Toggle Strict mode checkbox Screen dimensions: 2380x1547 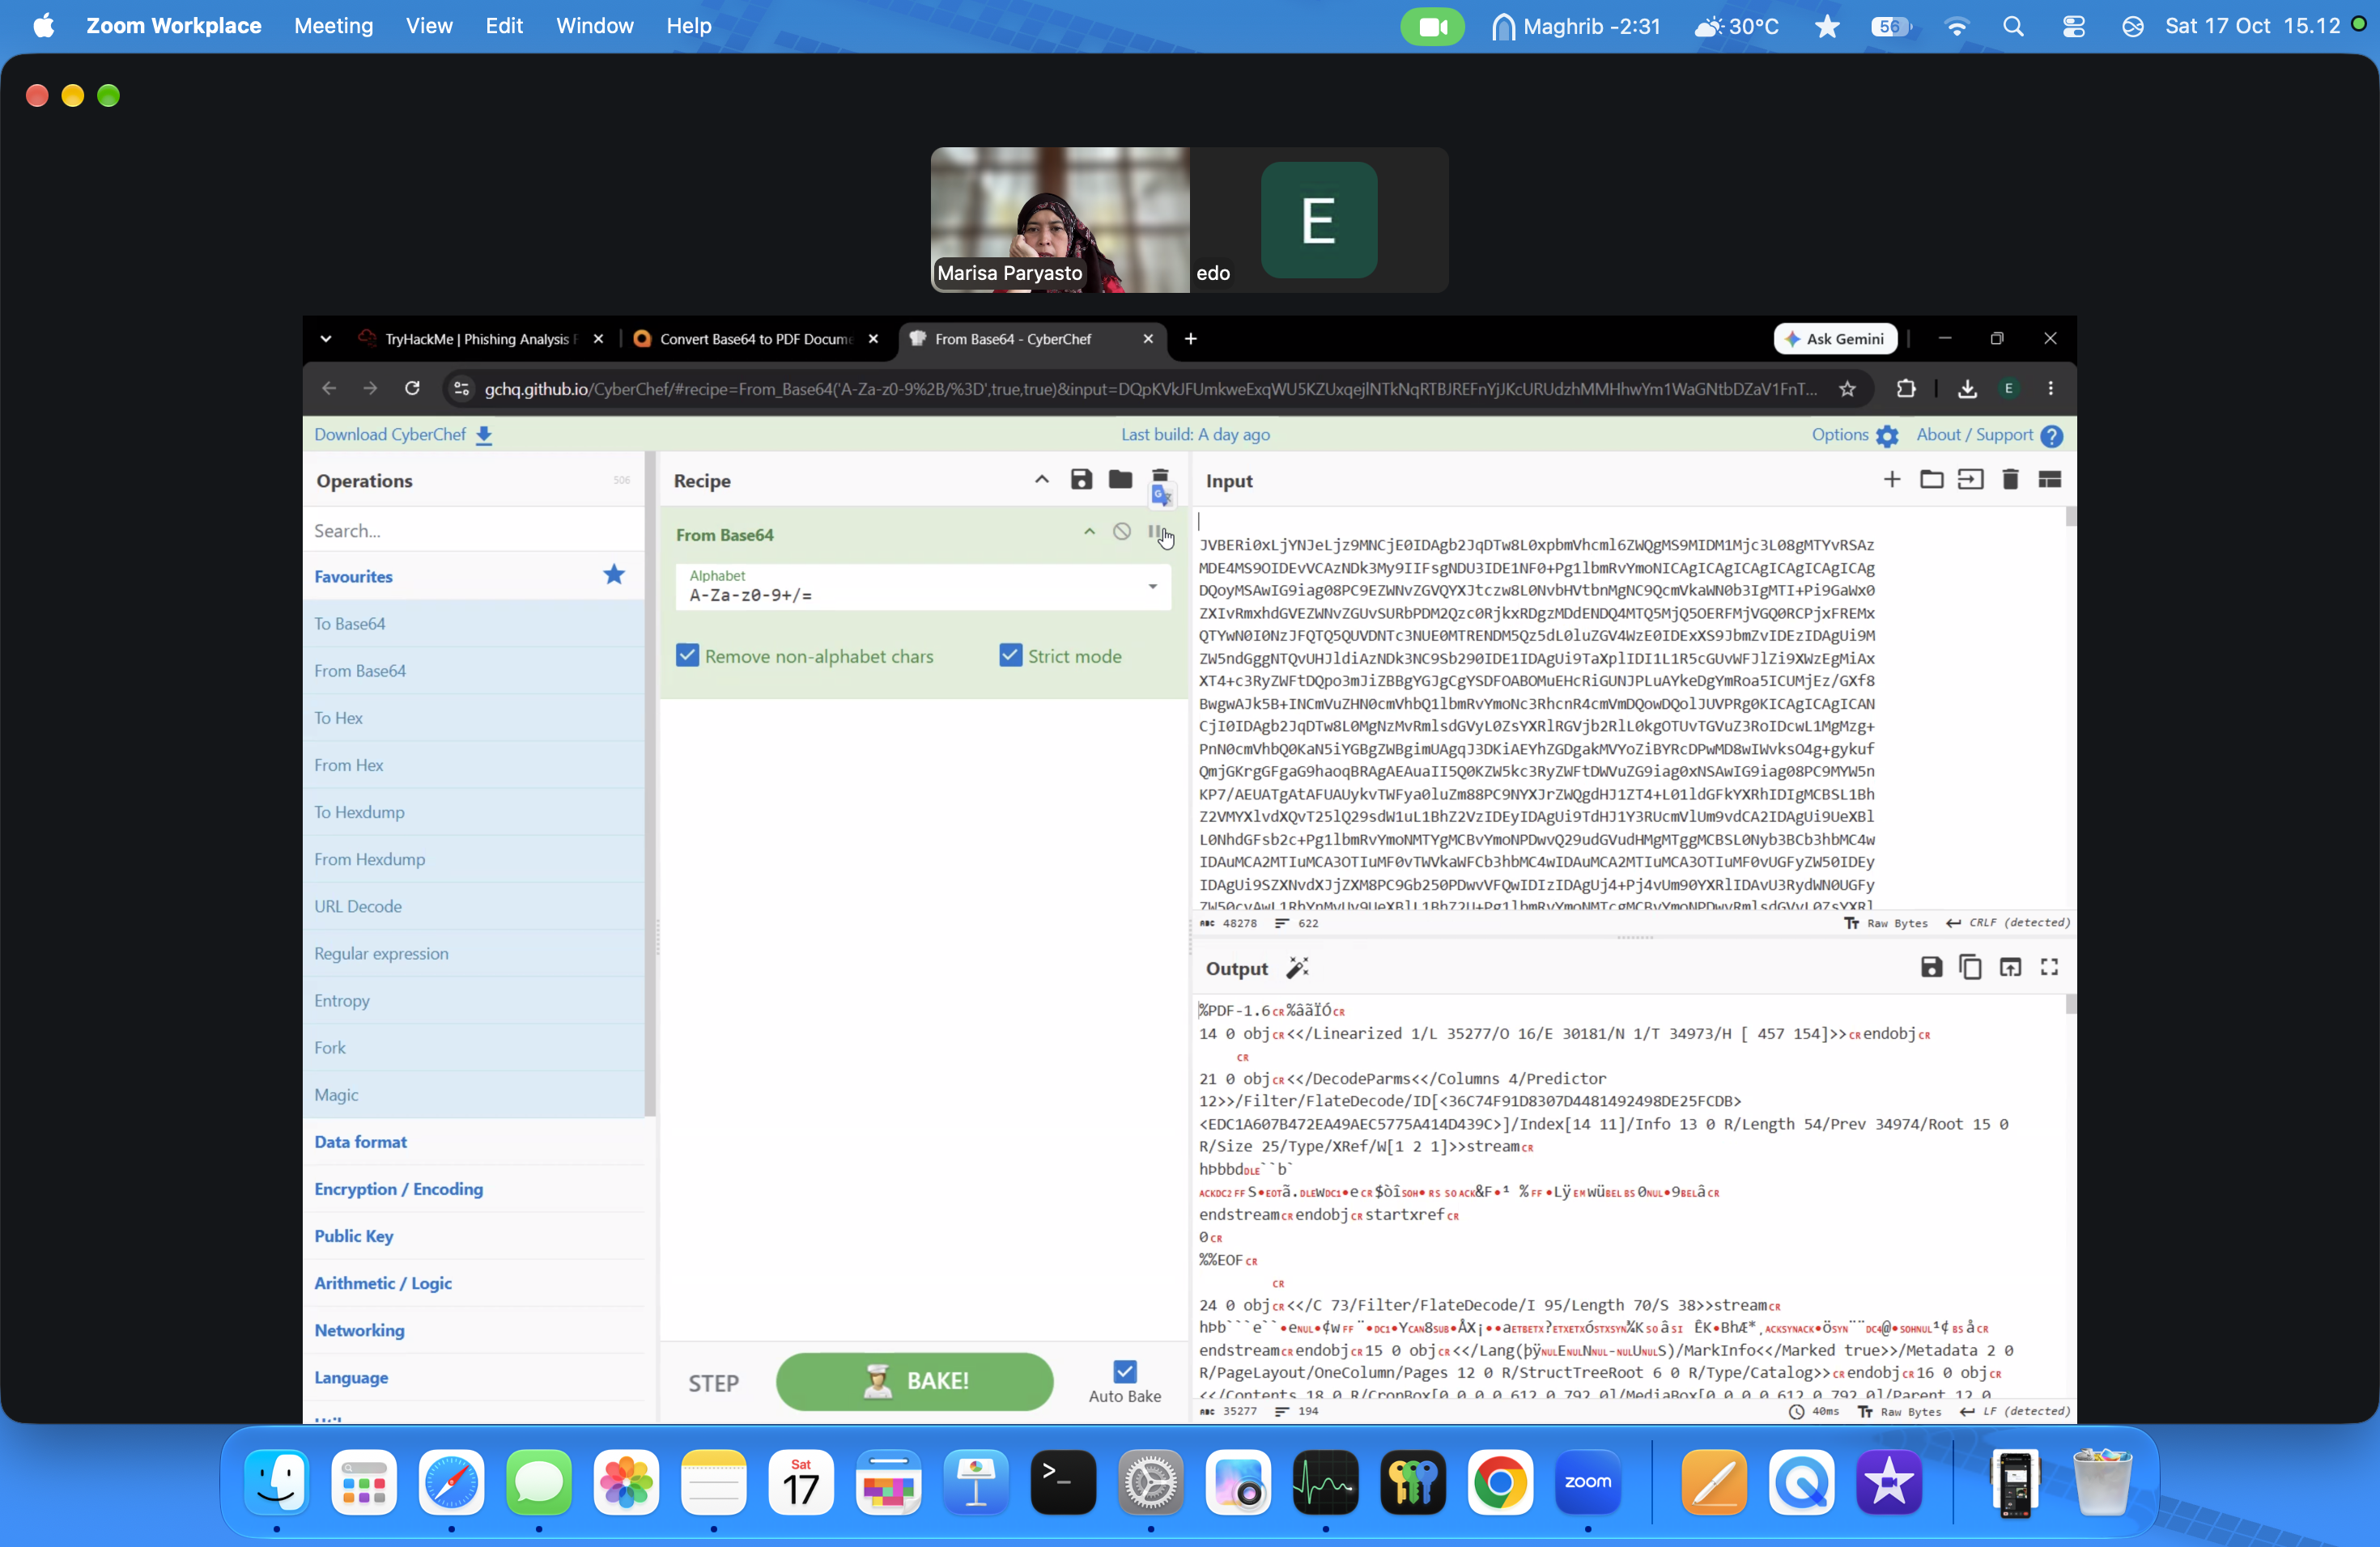click(x=1011, y=655)
